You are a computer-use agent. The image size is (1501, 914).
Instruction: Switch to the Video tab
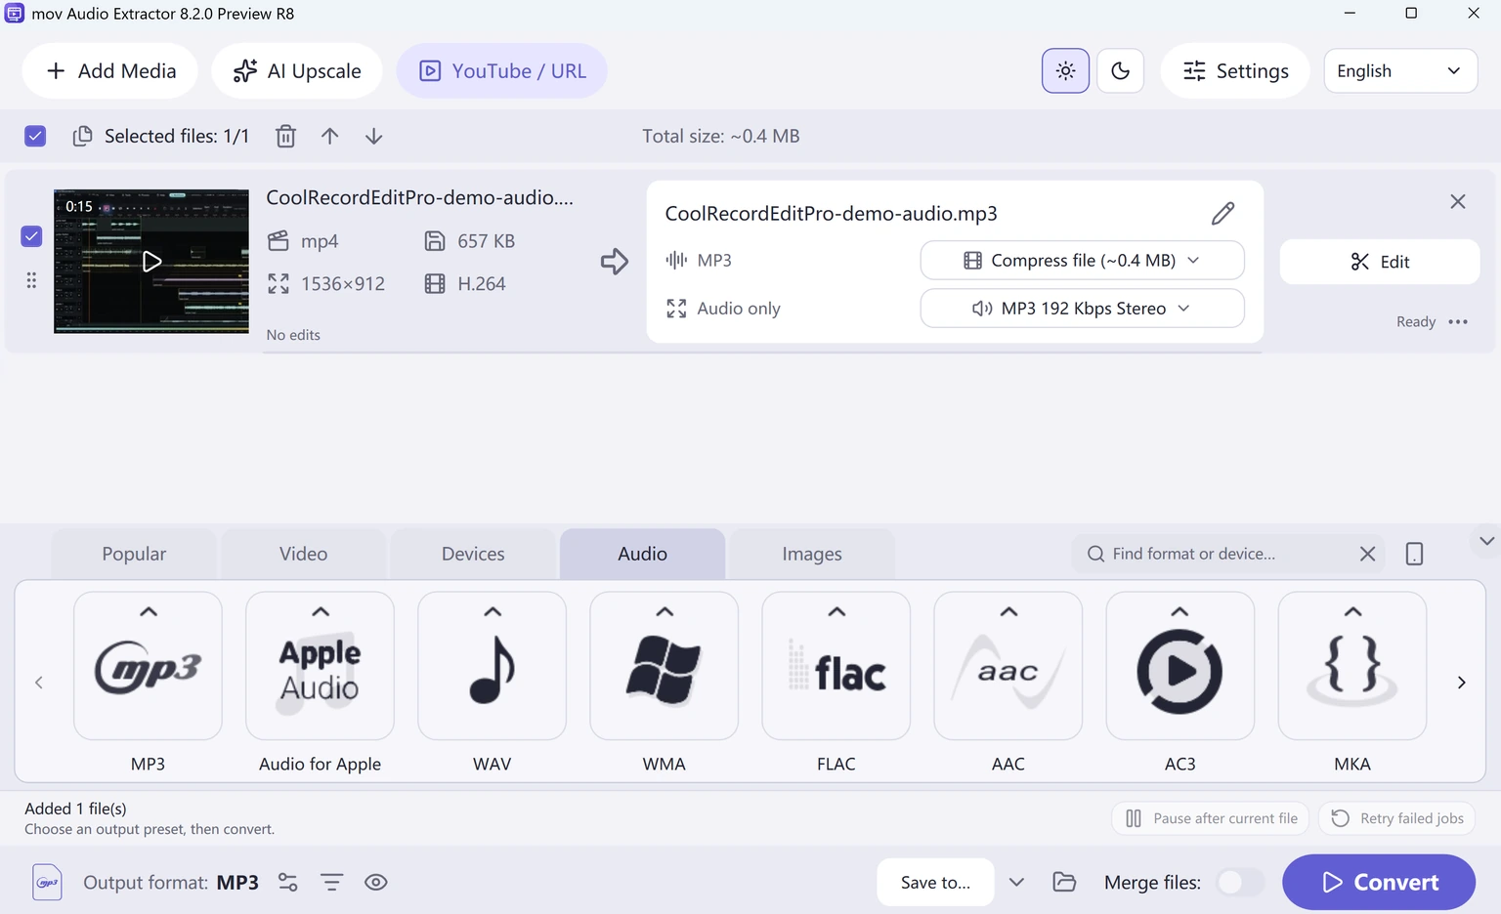[303, 554]
